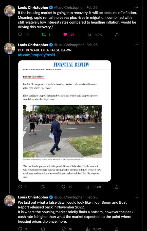View analytics showing 3,568 views
Image resolution: width=147 pixels, height=231 pixels.
[87, 187]
